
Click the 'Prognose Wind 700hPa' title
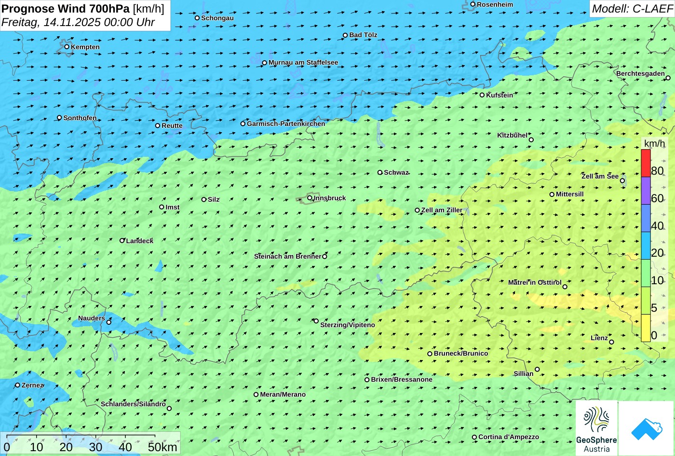[x=66, y=8]
